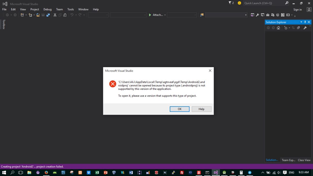Open the Undo history dropdown arrow
Image resolution: width=313 pixels, height=176 pixels.
click(76, 15)
